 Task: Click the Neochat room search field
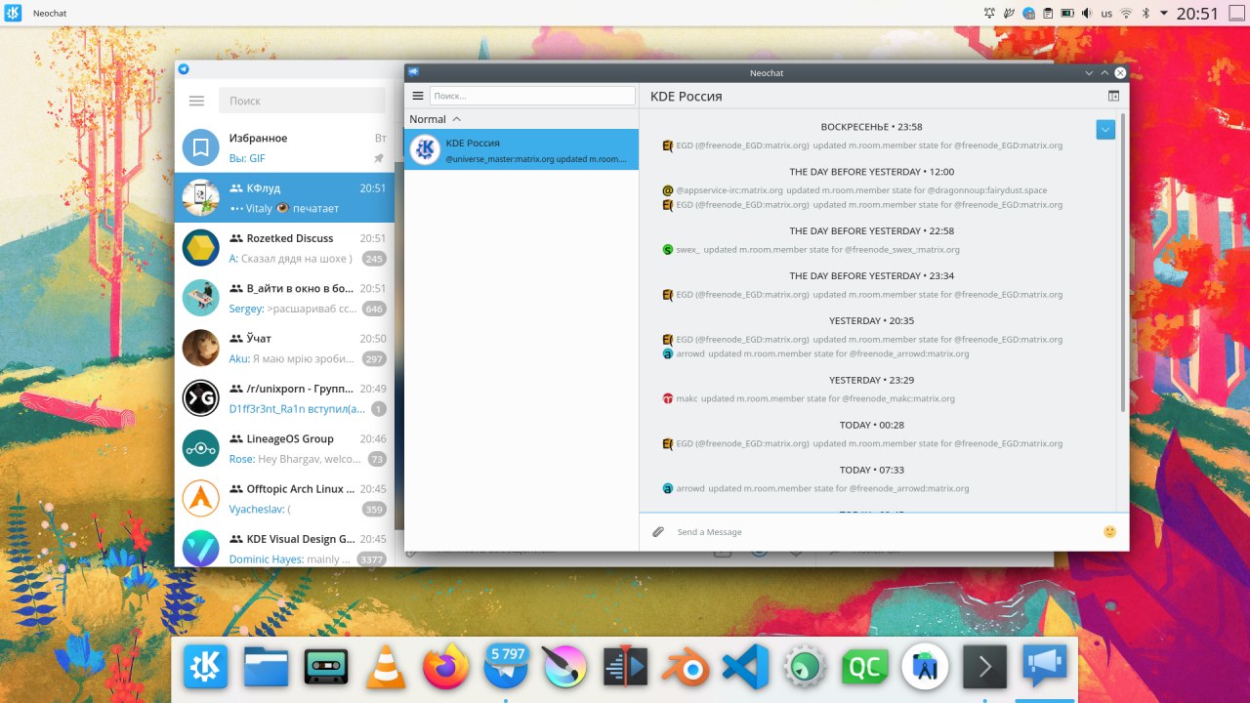pyautogui.click(x=532, y=96)
